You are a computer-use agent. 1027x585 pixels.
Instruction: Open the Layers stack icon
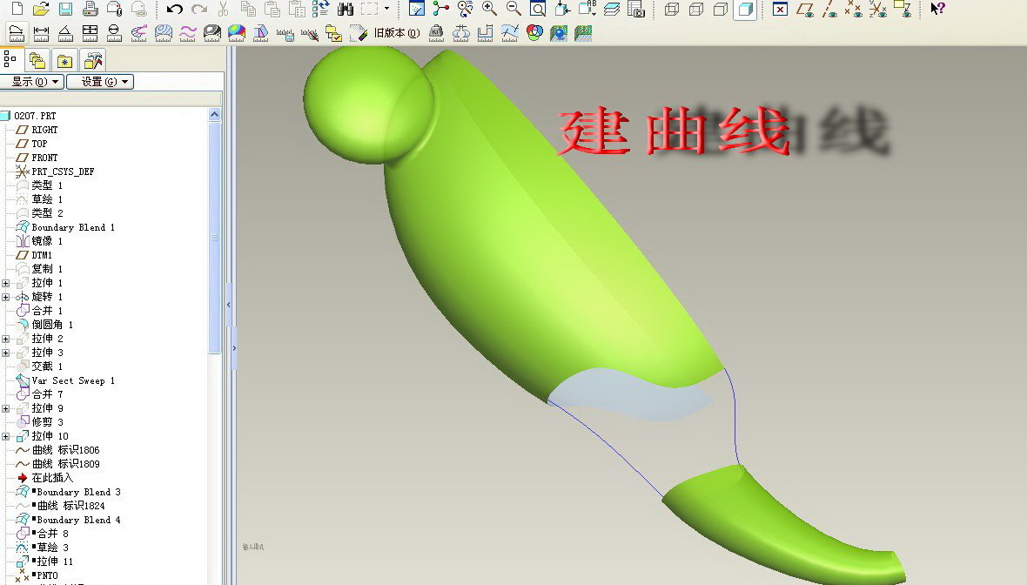click(x=612, y=10)
